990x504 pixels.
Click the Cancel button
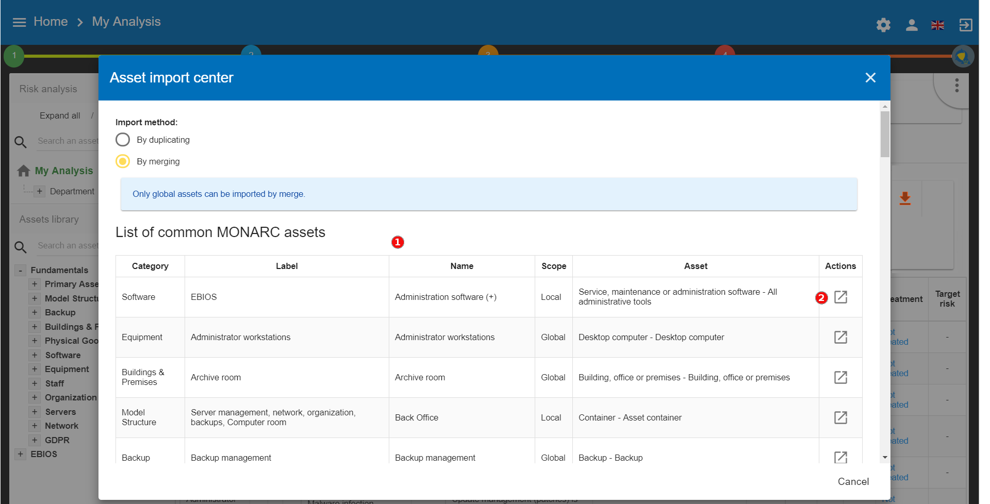pyautogui.click(x=853, y=481)
